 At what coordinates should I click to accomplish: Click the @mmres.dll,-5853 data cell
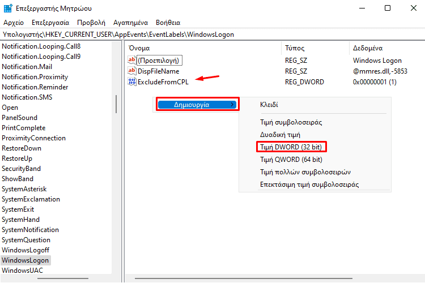click(380, 71)
